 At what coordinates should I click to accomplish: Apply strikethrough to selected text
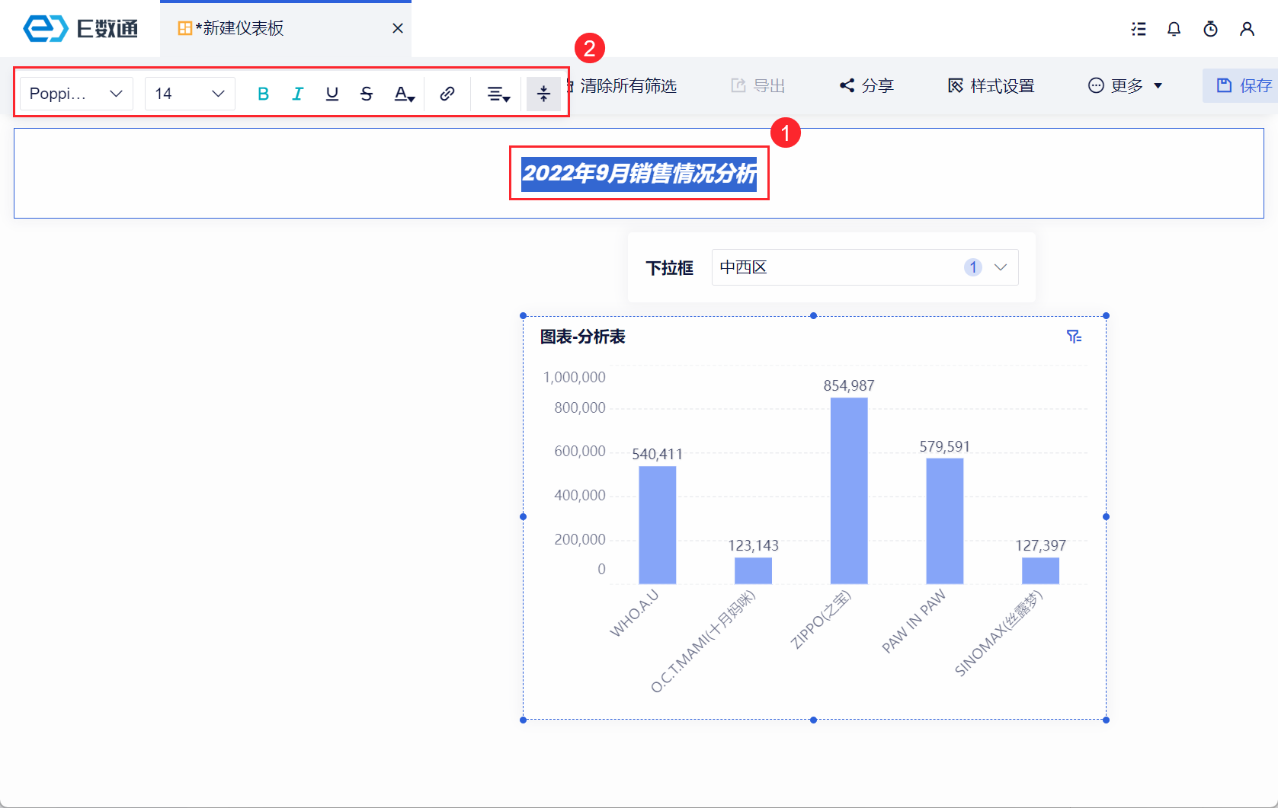[367, 94]
